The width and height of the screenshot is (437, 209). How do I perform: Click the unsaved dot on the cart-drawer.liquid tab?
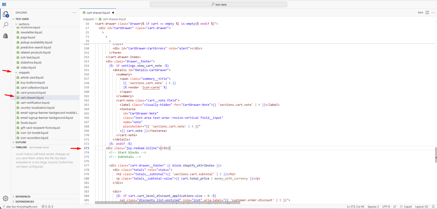coord(113,13)
